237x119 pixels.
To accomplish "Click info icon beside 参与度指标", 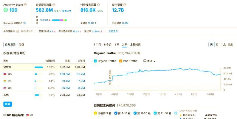I will (x=18, y=32).
